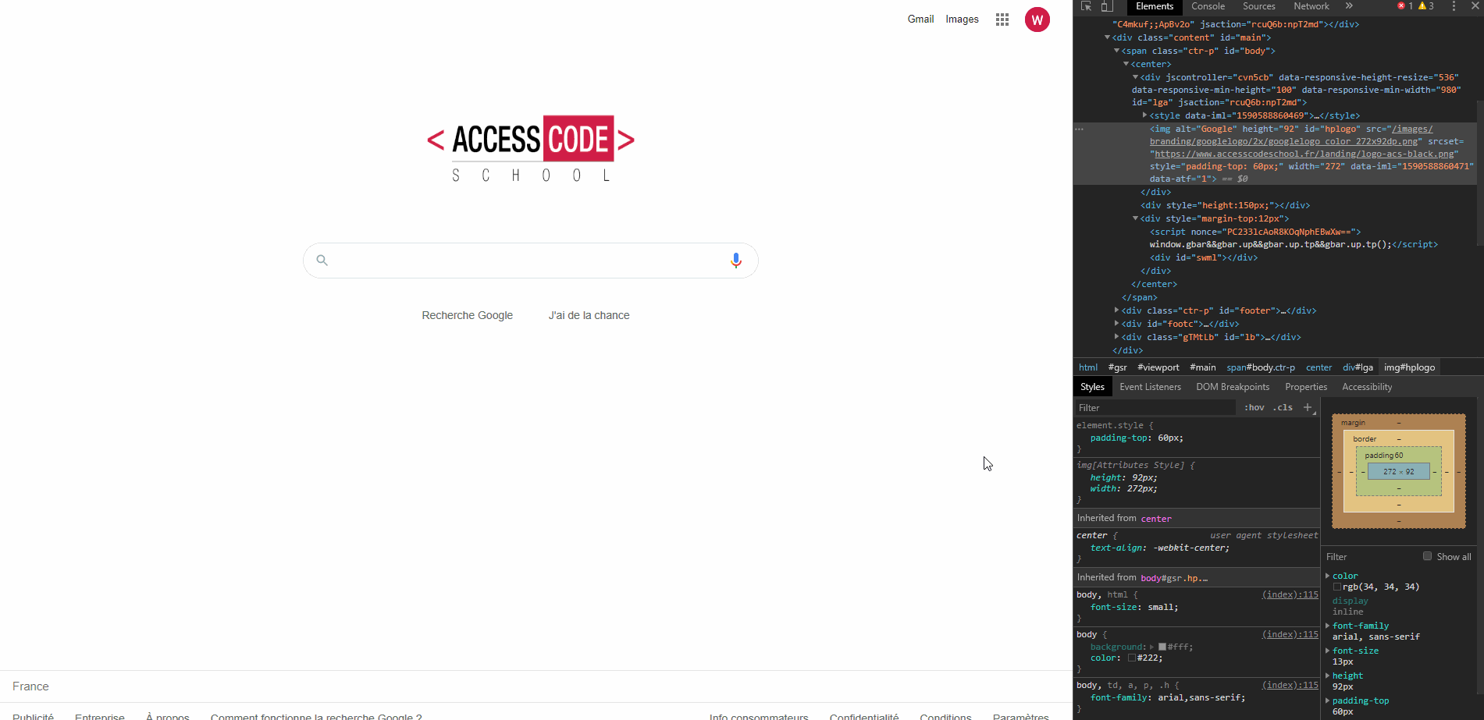
Task: Collapse the div#main node
Action: click(x=1108, y=37)
